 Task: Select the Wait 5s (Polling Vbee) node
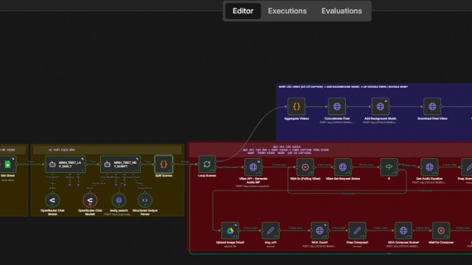tap(305, 167)
